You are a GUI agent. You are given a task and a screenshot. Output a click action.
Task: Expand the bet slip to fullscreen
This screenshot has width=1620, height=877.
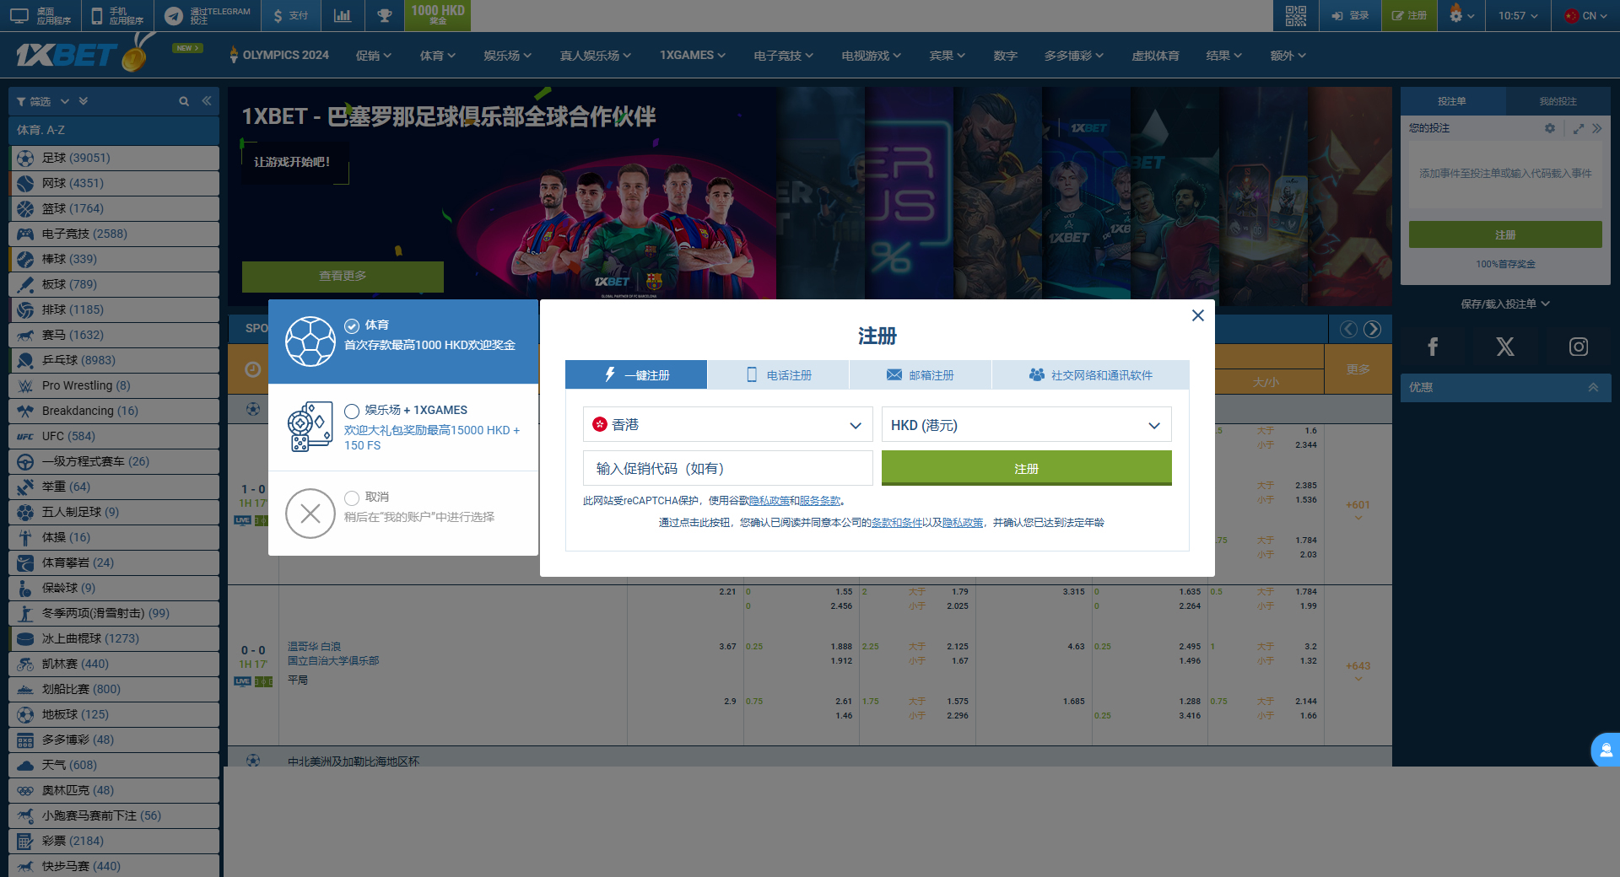pyautogui.click(x=1578, y=128)
